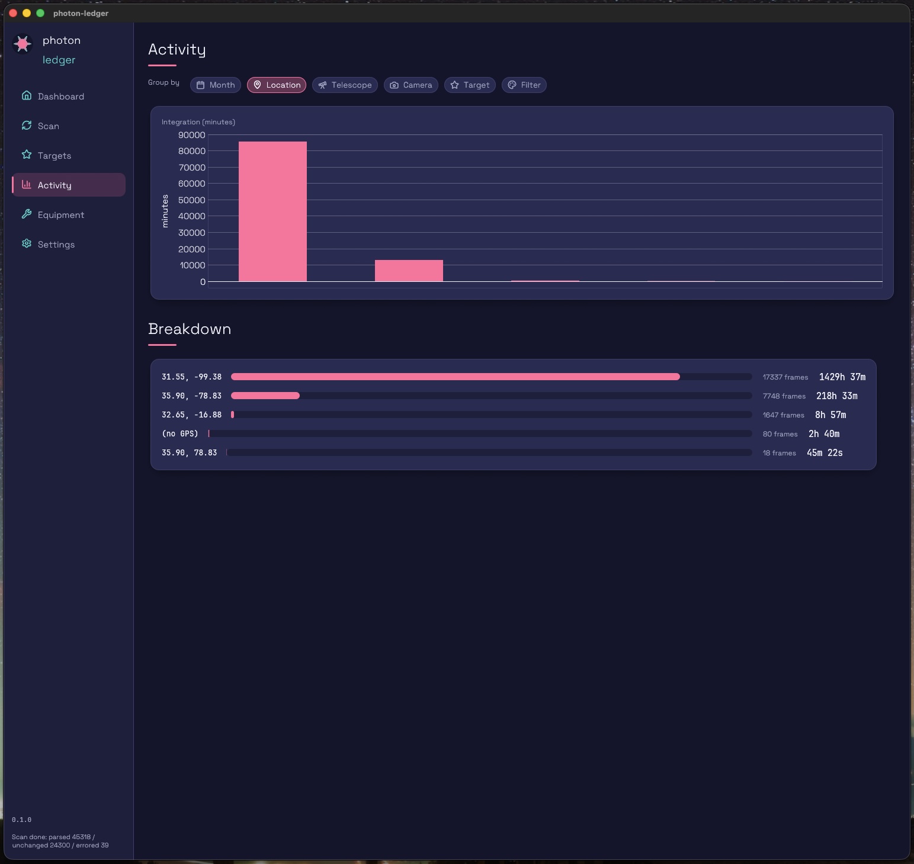
Task: Click the tallest bar in the integration chart
Action: point(272,211)
